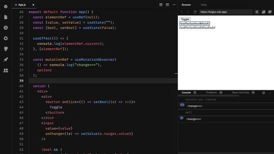Click preview text fasdffasfasdfasdfdfasdfadsf below input
Viewport: 274px width, 154px height.
[197, 27]
